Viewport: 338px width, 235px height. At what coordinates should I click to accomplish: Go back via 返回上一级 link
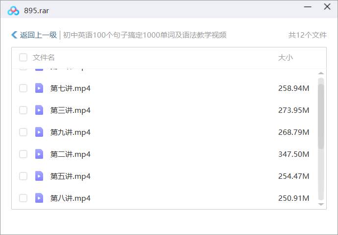pyautogui.click(x=38, y=35)
